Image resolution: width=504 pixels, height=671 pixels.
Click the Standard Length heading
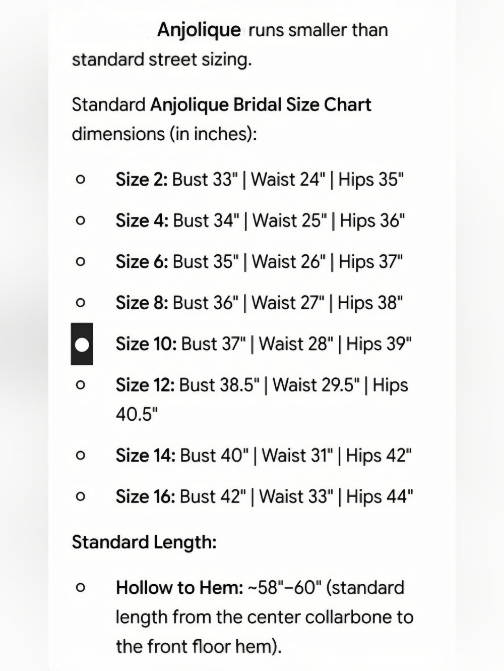(x=144, y=542)
